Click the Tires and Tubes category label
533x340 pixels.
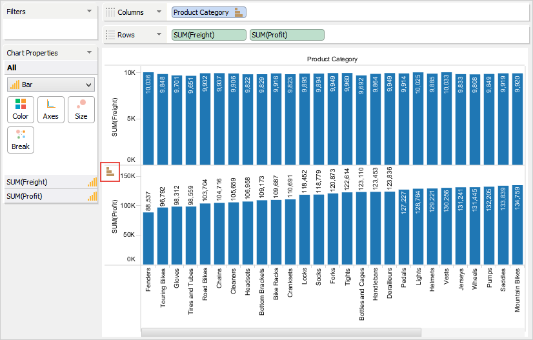coord(191,292)
